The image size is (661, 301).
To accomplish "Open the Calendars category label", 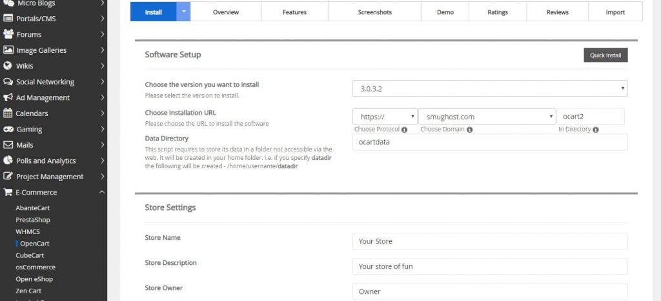I will pyautogui.click(x=32, y=113).
